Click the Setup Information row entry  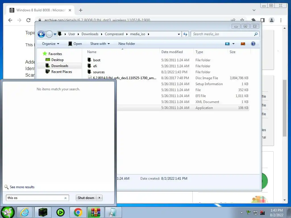[x=183, y=84]
